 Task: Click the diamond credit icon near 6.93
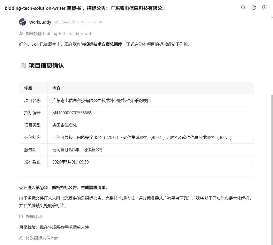[x=74, y=22]
